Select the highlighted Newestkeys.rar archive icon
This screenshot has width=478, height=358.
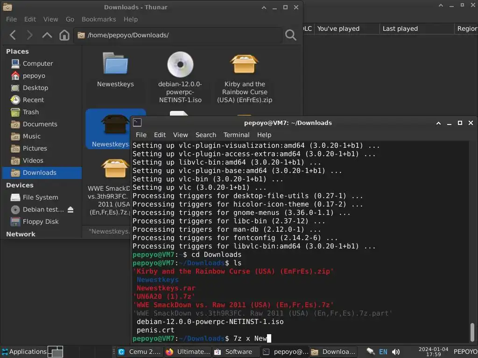(x=115, y=124)
